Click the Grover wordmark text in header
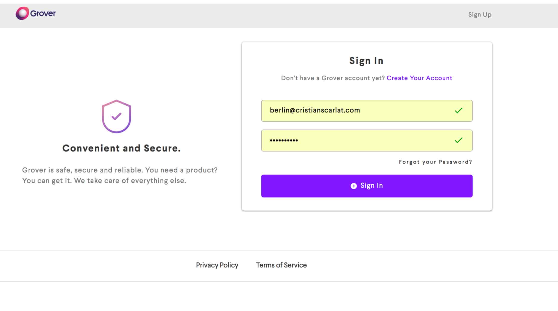The width and height of the screenshot is (558, 311). (43, 13)
